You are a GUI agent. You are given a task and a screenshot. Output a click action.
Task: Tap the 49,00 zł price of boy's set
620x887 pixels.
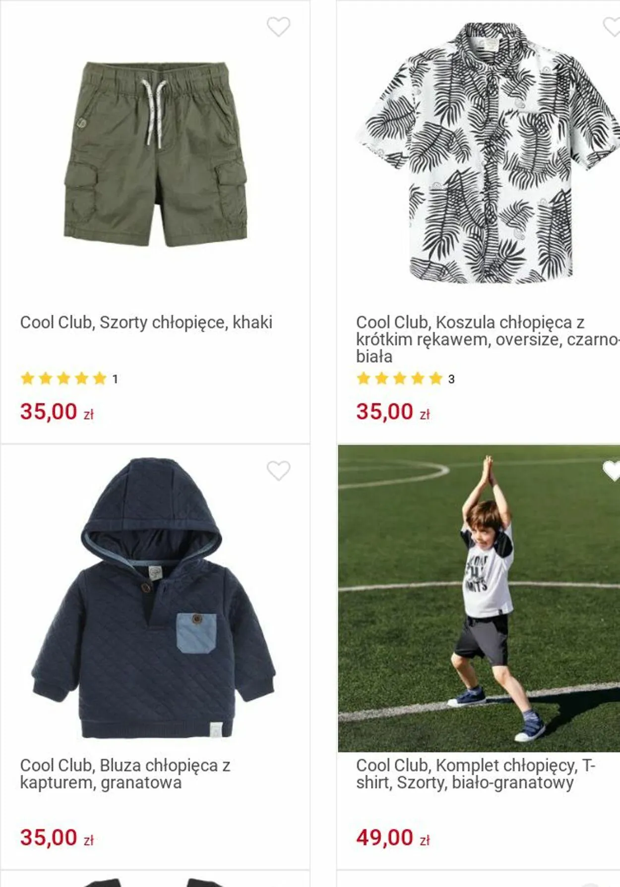pos(393,838)
